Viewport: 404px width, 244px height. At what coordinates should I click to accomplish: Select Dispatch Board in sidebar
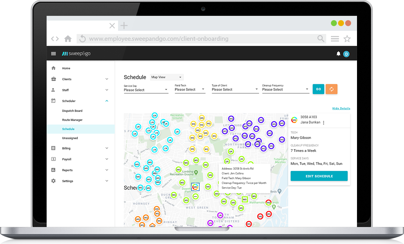click(x=72, y=111)
